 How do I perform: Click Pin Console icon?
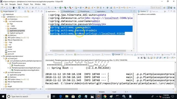tap(165, 58)
